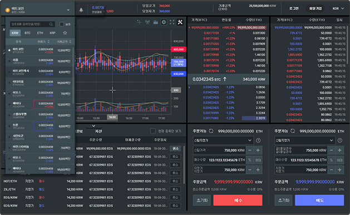Toggle chart fullscreen expand icon
The height and width of the screenshot is (215, 350).
tap(172, 22)
